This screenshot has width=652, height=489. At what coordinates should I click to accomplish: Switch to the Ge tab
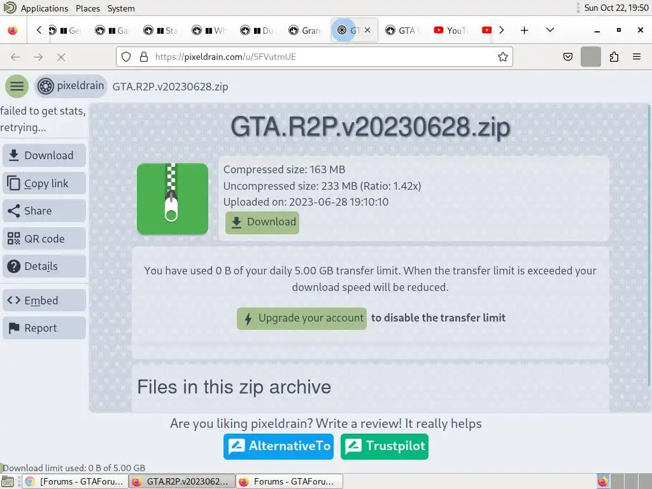click(64, 31)
